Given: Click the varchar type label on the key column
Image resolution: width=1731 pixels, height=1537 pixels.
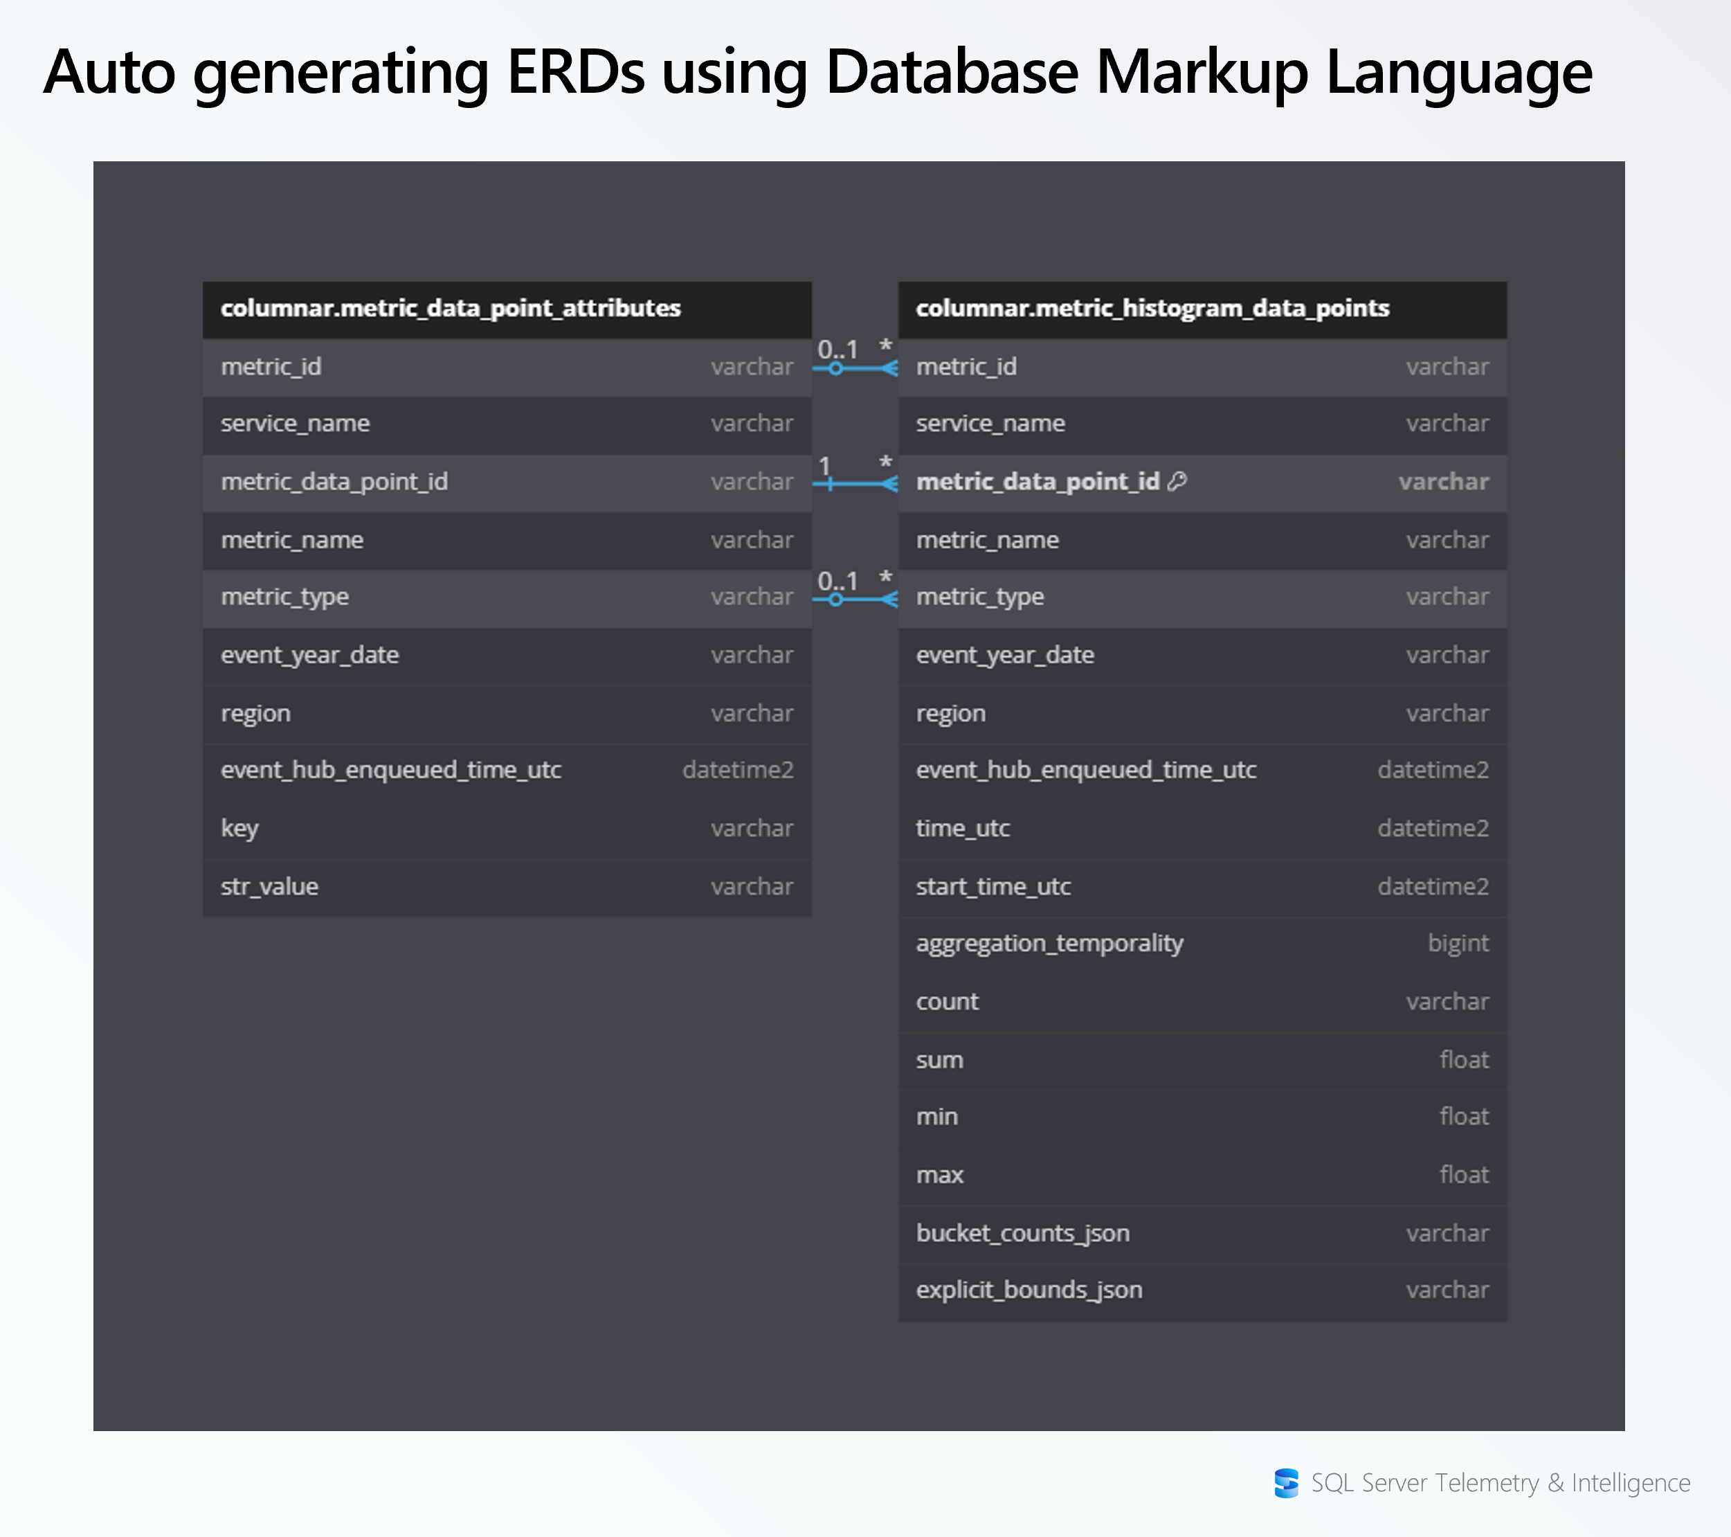Looking at the screenshot, I should coord(752,828).
